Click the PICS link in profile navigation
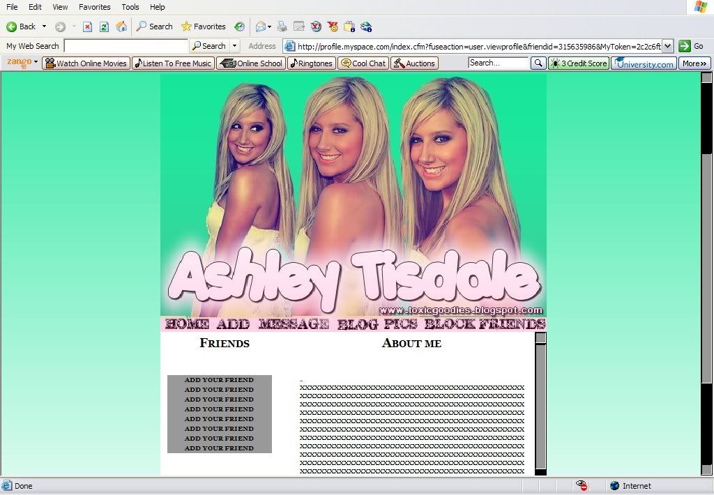The height and width of the screenshot is (495, 714). [400, 323]
